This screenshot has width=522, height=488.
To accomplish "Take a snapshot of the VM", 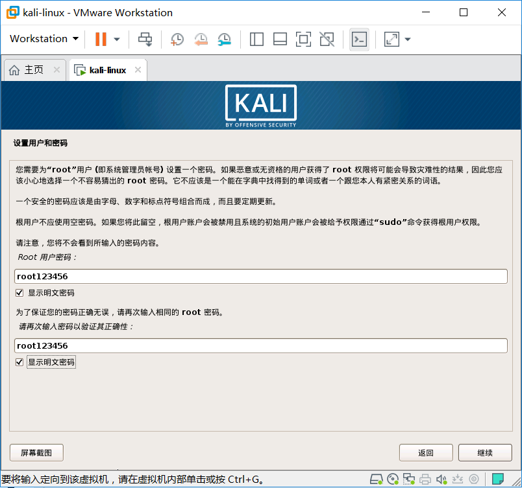I will (x=177, y=39).
